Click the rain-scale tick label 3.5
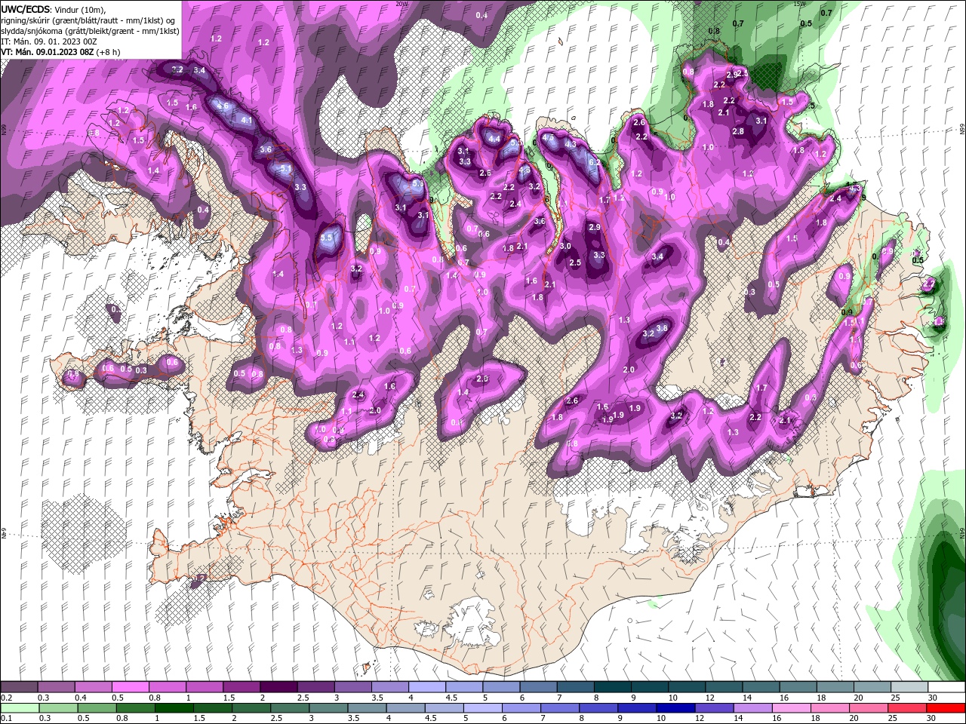This screenshot has width=966, height=724. [353, 718]
